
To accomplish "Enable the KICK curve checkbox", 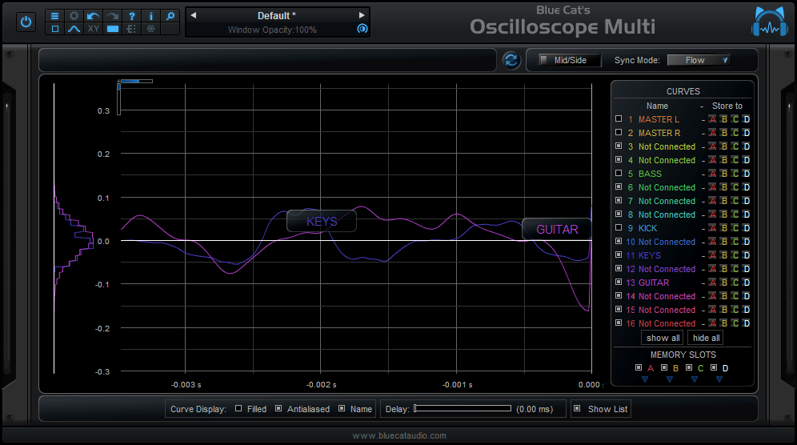I will [619, 227].
